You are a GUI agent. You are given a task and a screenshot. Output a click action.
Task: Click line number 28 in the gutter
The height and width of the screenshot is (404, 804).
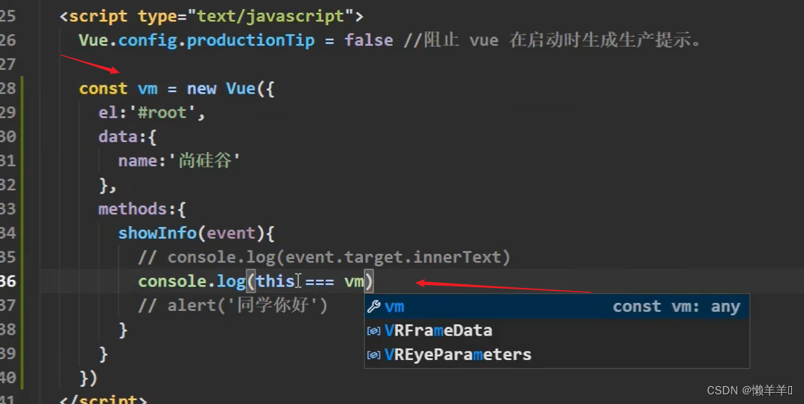pyautogui.click(x=8, y=89)
